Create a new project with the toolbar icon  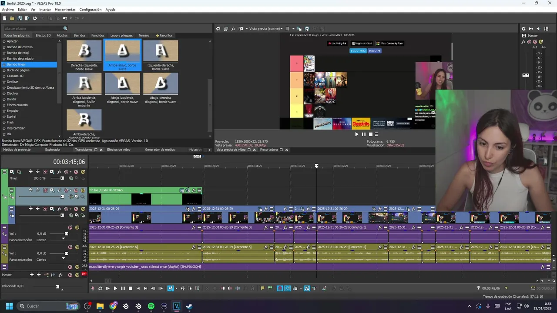pyautogui.click(x=4, y=18)
